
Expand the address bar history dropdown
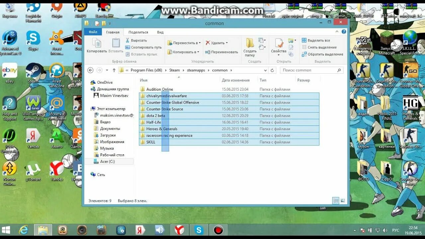(265, 70)
